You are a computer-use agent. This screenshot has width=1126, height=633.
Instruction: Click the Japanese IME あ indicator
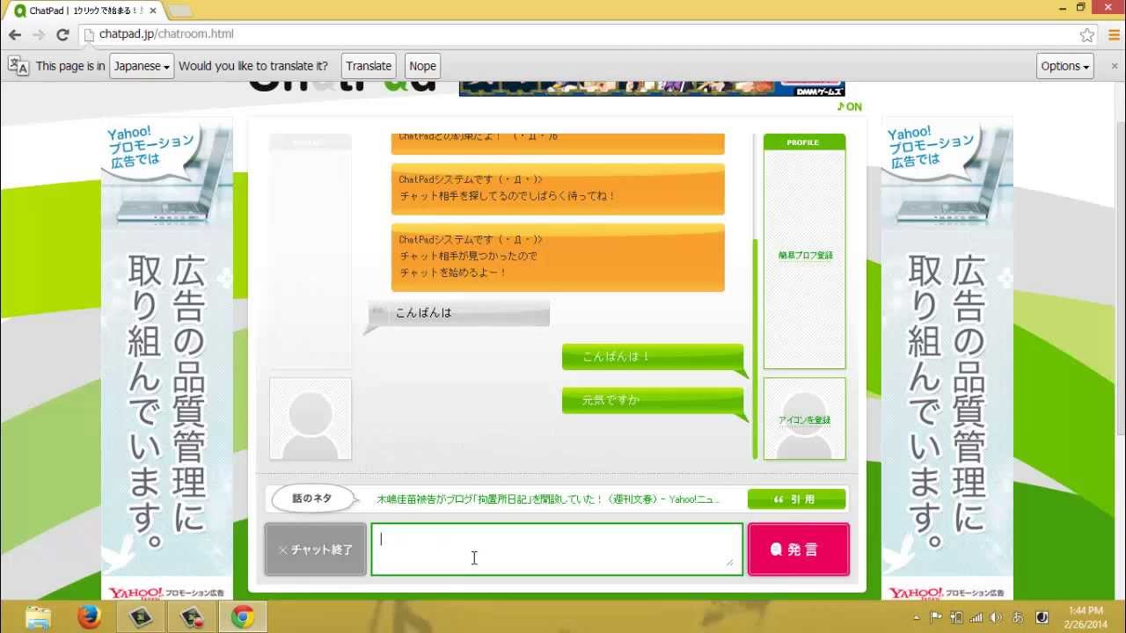[x=1018, y=617]
